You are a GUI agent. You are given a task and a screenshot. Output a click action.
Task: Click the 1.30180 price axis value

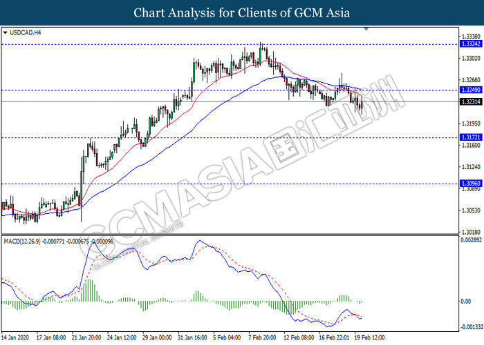click(x=471, y=232)
